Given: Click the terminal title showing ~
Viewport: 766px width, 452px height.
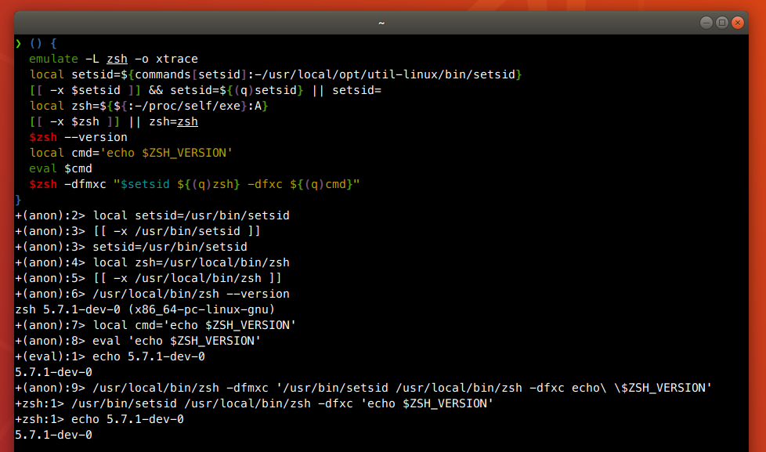Looking at the screenshot, I should (381, 23).
